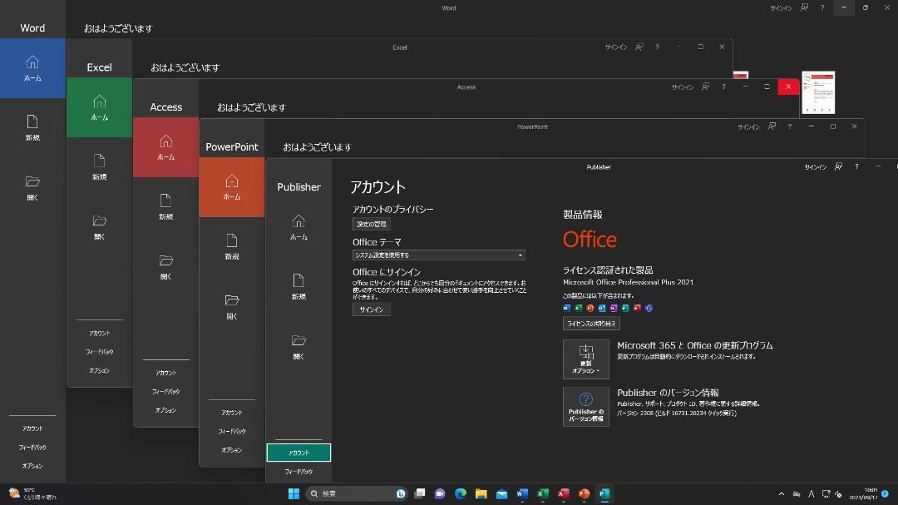Open Feedback (フィードバック) in the Word sidebar
This screenshot has width=898, height=505.
tap(32, 447)
